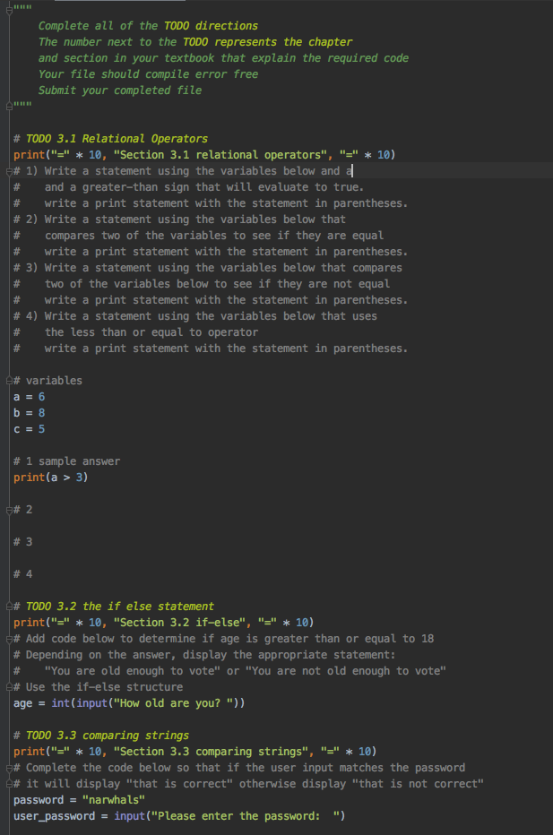Click the assignment 'b = 8'

(x=29, y=413)
